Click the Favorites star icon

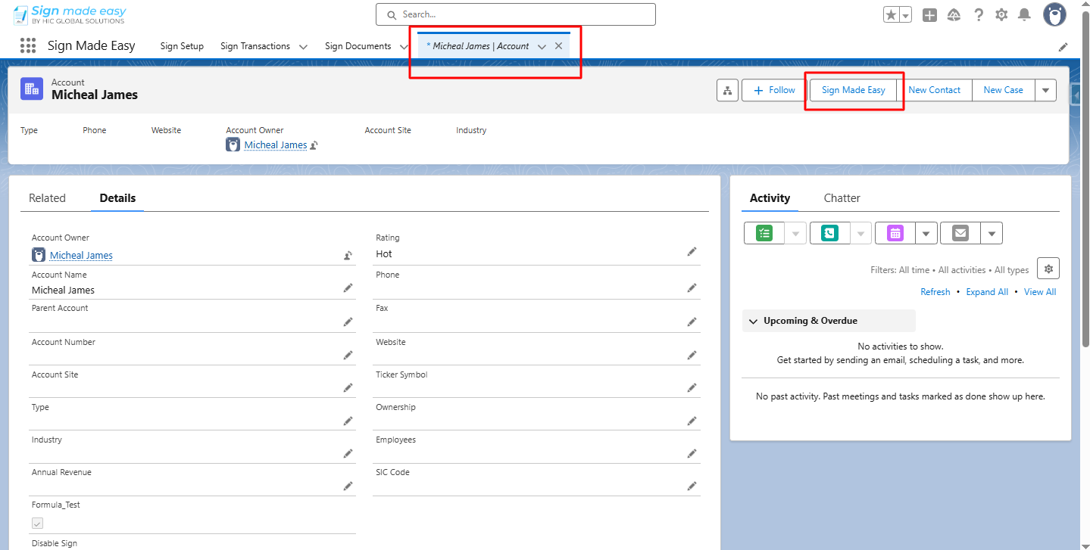[x=891, y=15]
